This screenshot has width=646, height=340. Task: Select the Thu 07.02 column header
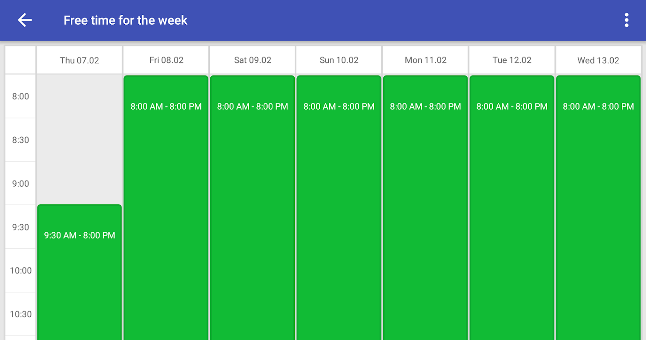[79, 60]
